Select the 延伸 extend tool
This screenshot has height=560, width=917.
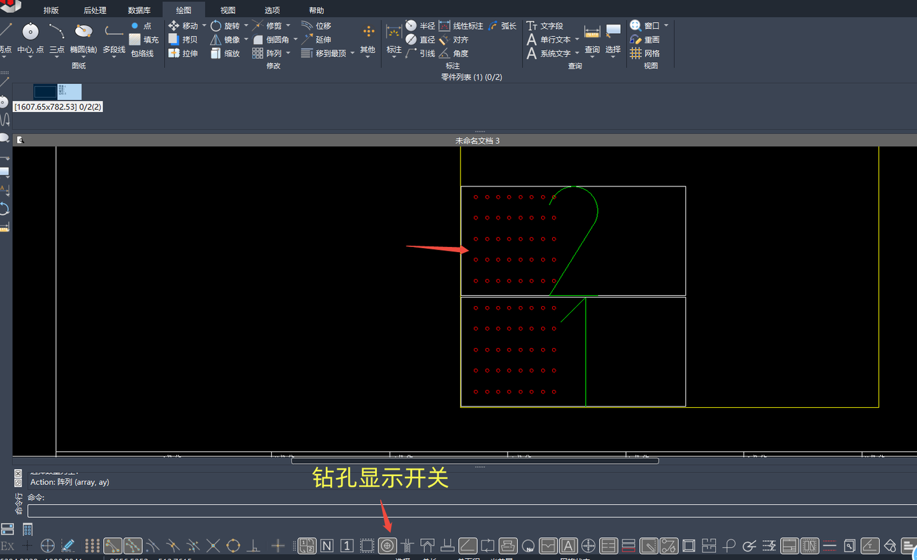click(316, 39)
